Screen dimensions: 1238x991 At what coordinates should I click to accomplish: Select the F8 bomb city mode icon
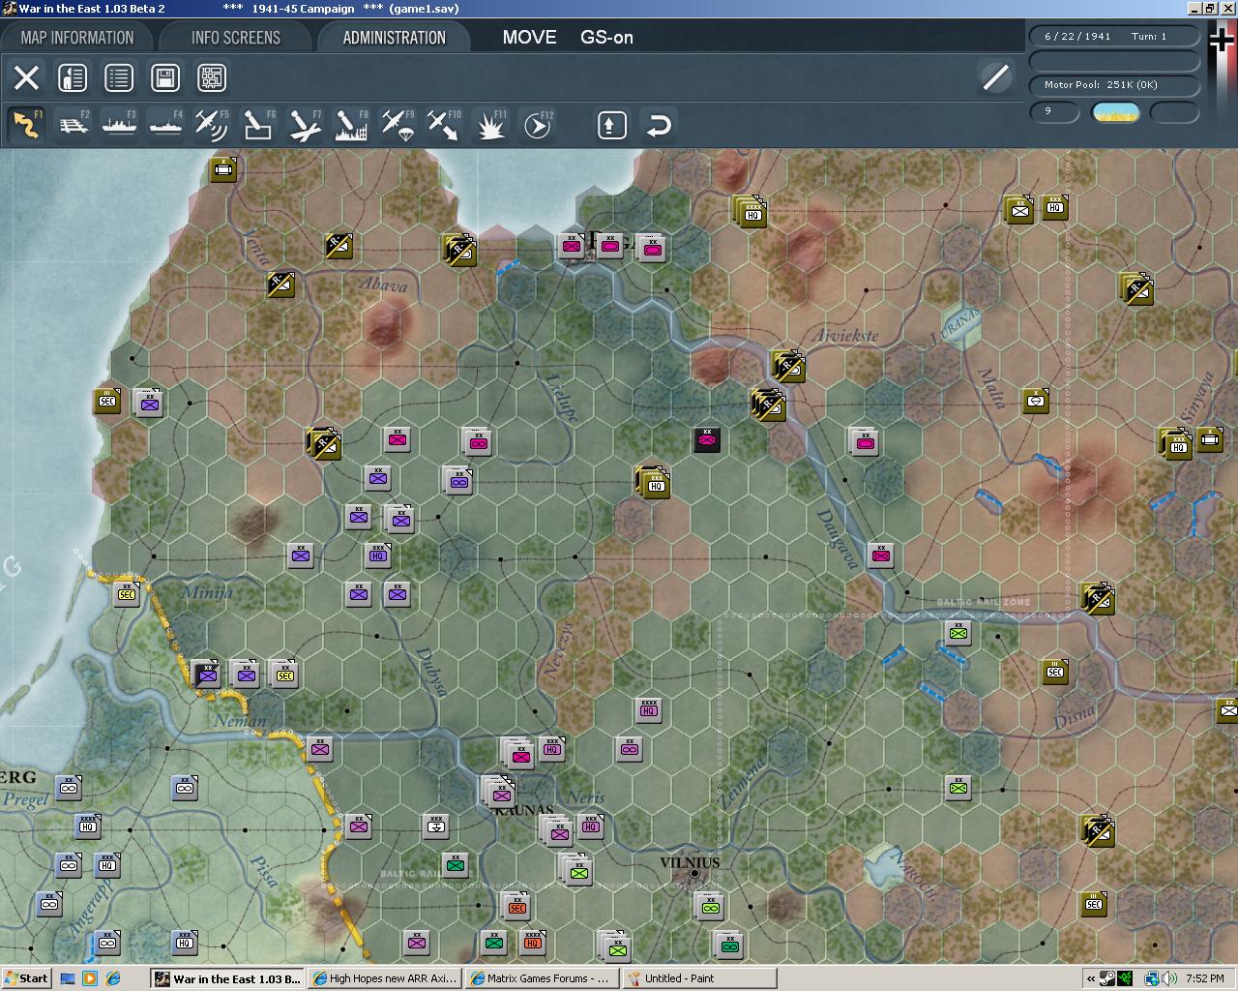(352, 125)
